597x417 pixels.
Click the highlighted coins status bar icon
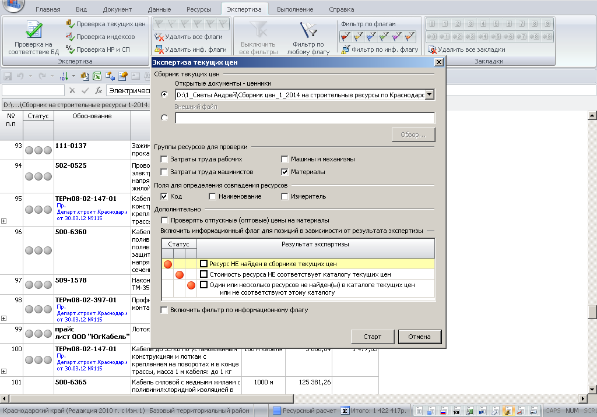(508, 411)
